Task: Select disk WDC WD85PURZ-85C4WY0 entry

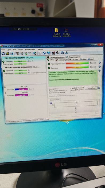Action: (x=19, y=58)
